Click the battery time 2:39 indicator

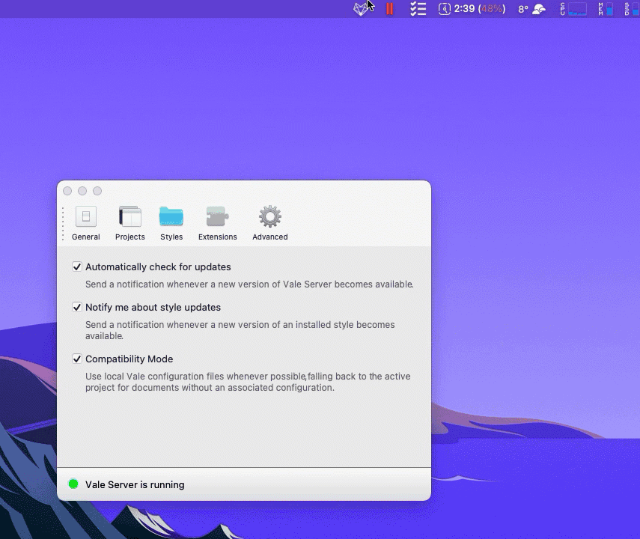tap(472, 8)
